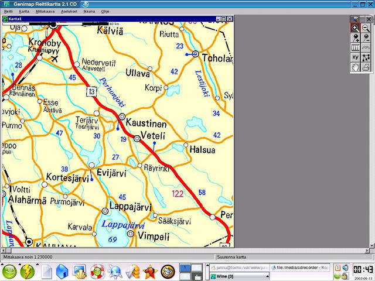Click the clipboard tray icon
The height and width of the screenshot is (281, 375).
coord(337,268)
